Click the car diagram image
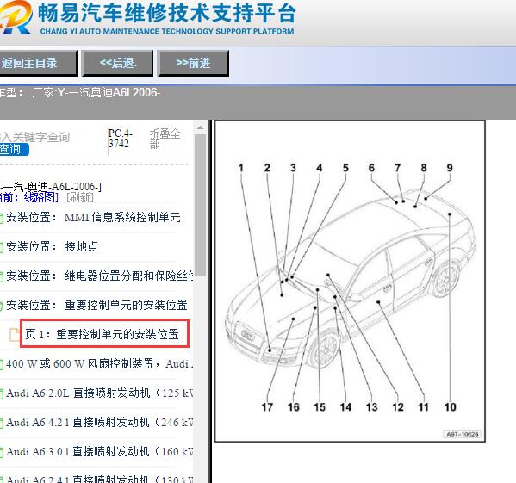Image resolution: width=516 pixels, height=483 pixels. [350, 282]
